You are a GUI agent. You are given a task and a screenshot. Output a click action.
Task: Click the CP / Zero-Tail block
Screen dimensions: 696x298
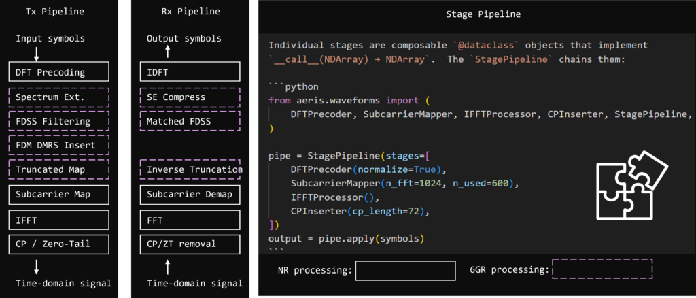tap(59, 244)
